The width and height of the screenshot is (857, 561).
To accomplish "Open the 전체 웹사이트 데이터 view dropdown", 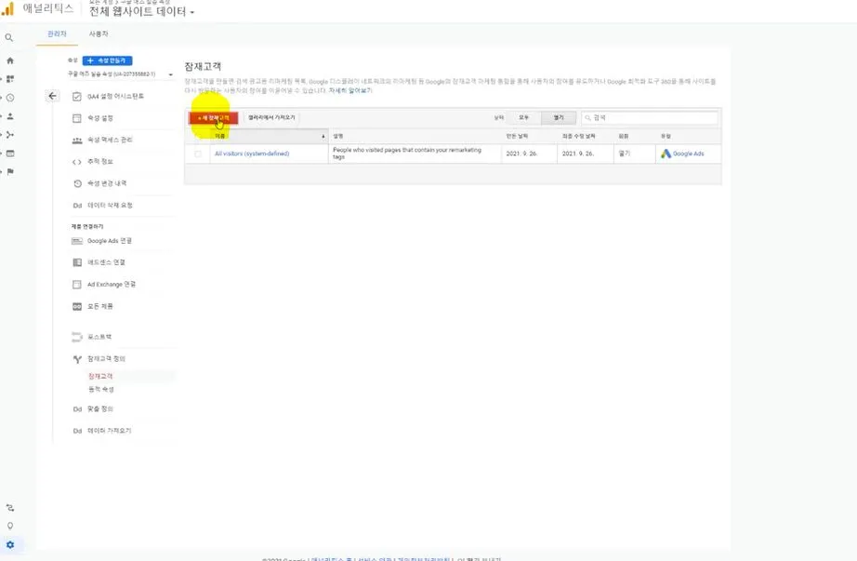I will click(141, 11).
